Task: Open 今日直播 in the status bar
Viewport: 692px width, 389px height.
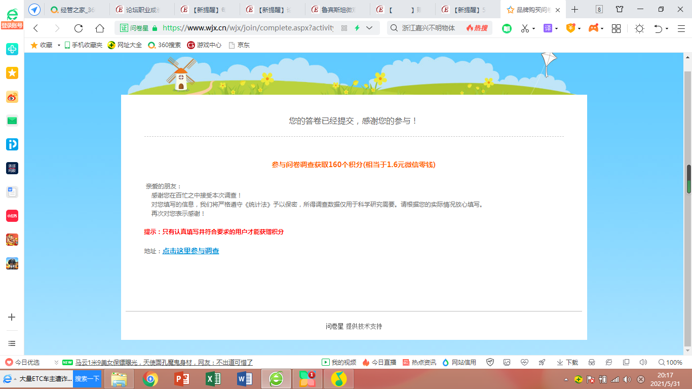Action: pos(379,362)
